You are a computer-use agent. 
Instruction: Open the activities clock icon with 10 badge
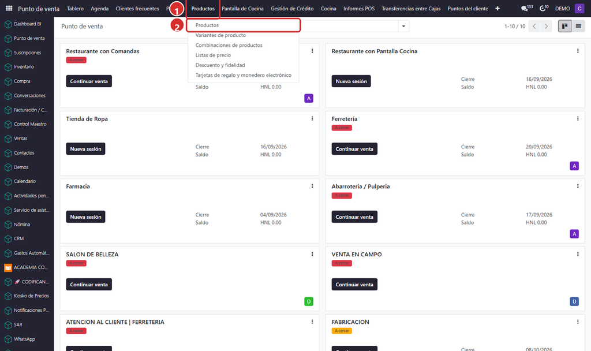pos(544,8)
